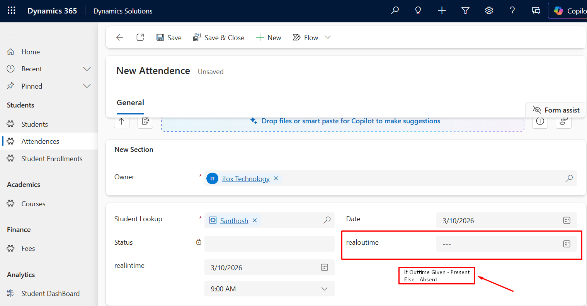This screenshot has height=306, width=587.
Task: Open the lightbulb assistant icon
Action: point(418,11)
